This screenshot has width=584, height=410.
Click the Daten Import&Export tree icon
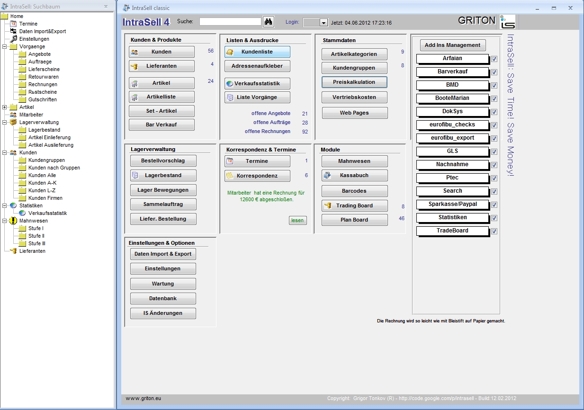13,31
